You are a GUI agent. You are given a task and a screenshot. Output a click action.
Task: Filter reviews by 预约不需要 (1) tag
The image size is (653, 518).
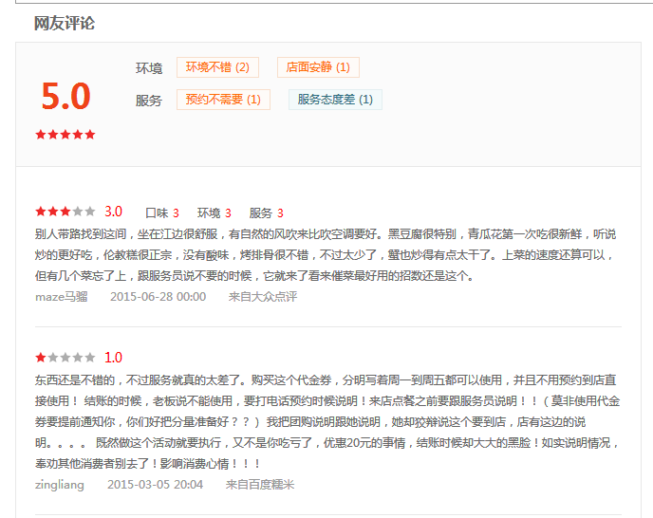point(223,100)
